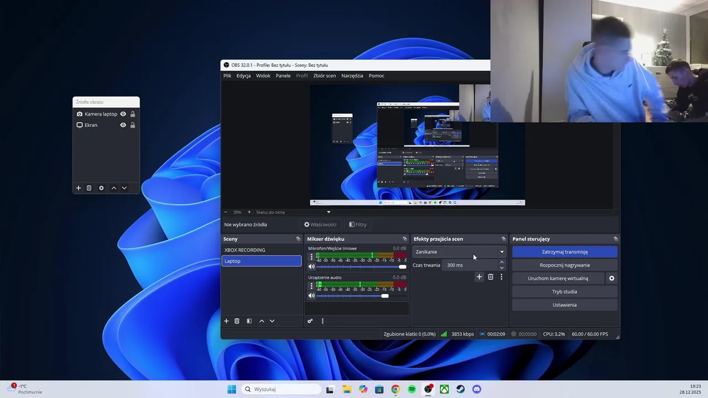708x398 pixels.
Task: Open the Pomoc menu
Action: coord(377,76)
